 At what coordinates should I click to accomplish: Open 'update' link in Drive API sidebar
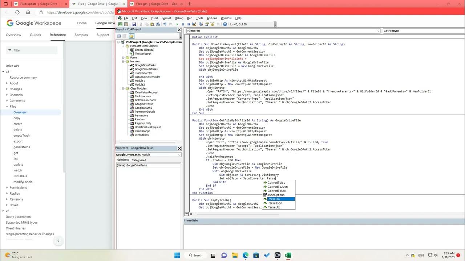[x=18, y=165]
